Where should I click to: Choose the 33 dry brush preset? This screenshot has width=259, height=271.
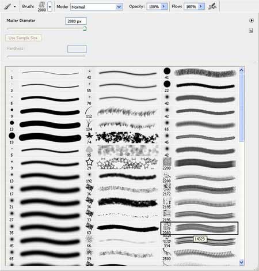point(122,216)
